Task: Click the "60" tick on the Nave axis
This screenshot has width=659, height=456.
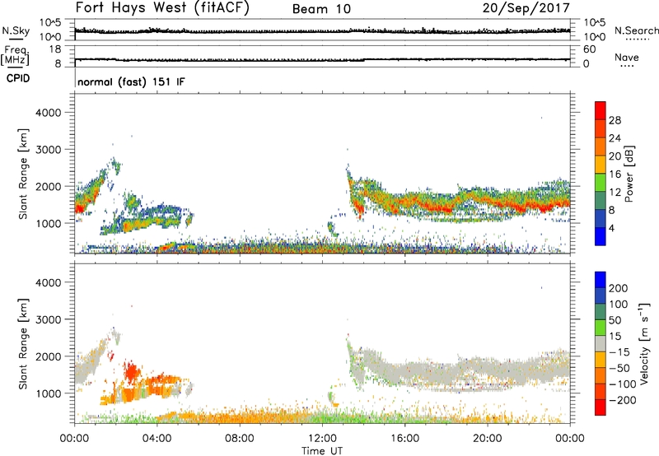Action: 589,49
